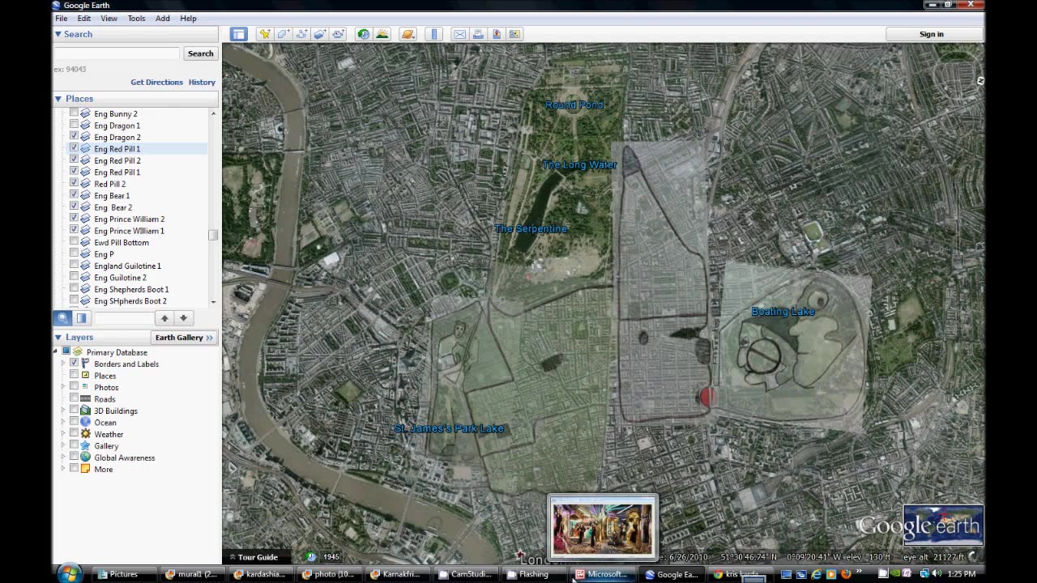The width and height of the screenshot is (1037, 583).
Task: Click the Ocean layer globe icon
Action: tap(85, 423)
